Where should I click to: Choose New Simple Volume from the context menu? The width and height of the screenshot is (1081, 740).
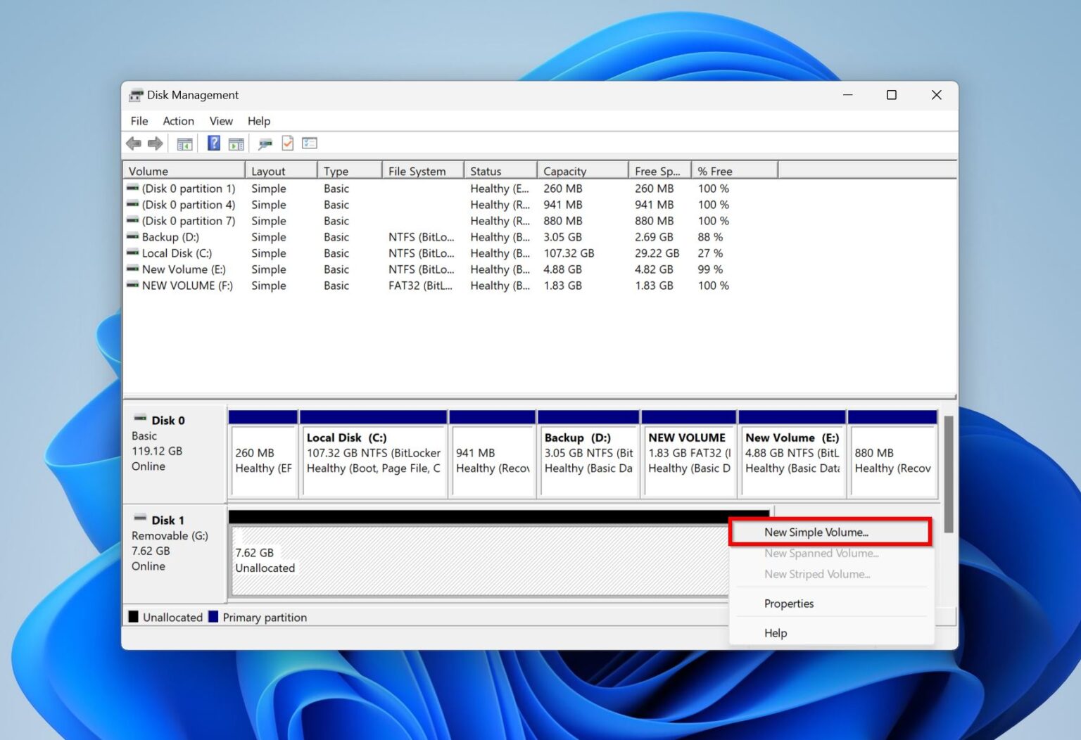[816, 532]
